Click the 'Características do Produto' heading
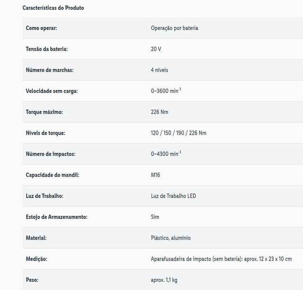The image size is (303, 290). (53, 8)
